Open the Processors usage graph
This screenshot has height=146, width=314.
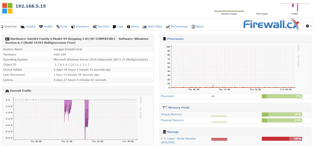(232, 68)
